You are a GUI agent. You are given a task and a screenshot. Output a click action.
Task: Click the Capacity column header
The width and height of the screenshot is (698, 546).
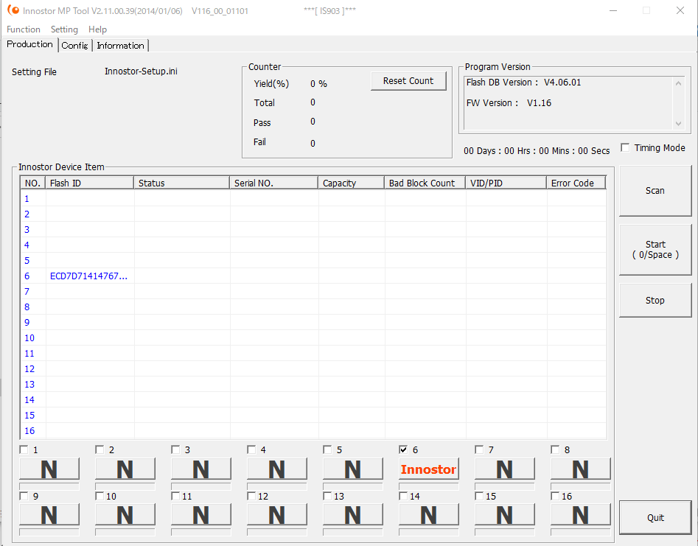(352, 183)
